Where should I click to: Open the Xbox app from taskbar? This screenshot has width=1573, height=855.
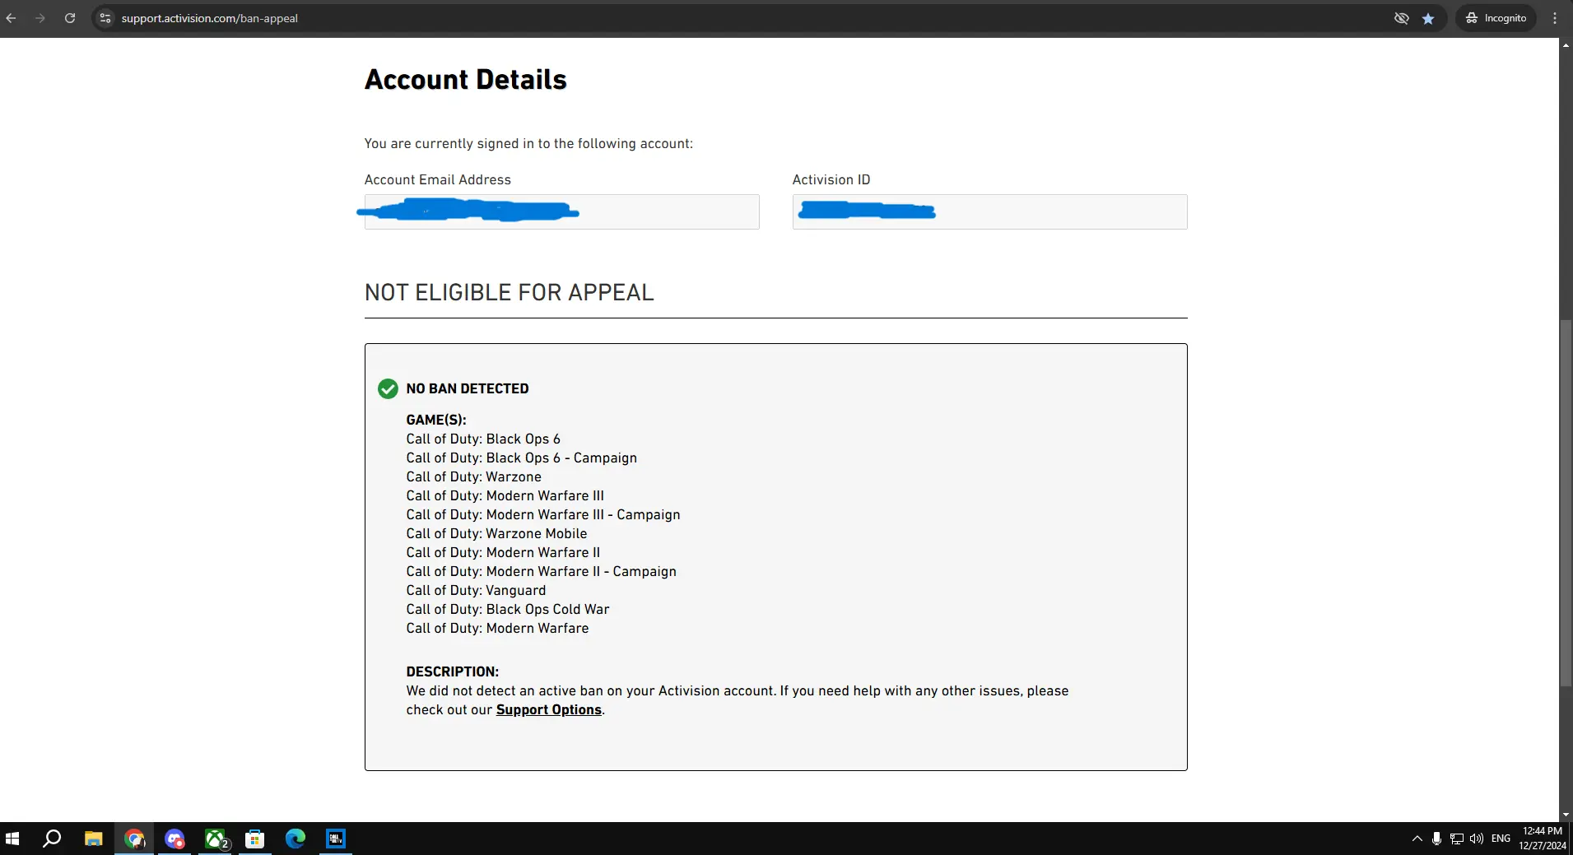click(216, 839)
